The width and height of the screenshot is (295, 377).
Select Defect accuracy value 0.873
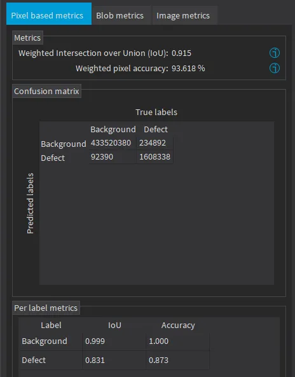(177, 360)
